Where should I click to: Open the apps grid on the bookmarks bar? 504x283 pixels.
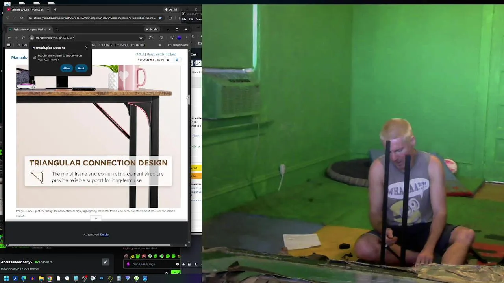tap(9, 45)
